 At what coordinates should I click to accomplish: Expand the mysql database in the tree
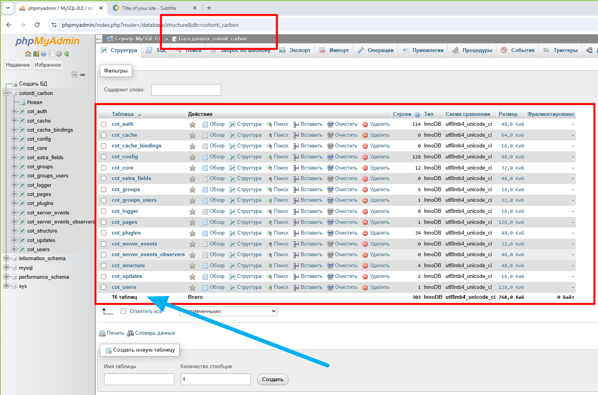coord(6,268)
